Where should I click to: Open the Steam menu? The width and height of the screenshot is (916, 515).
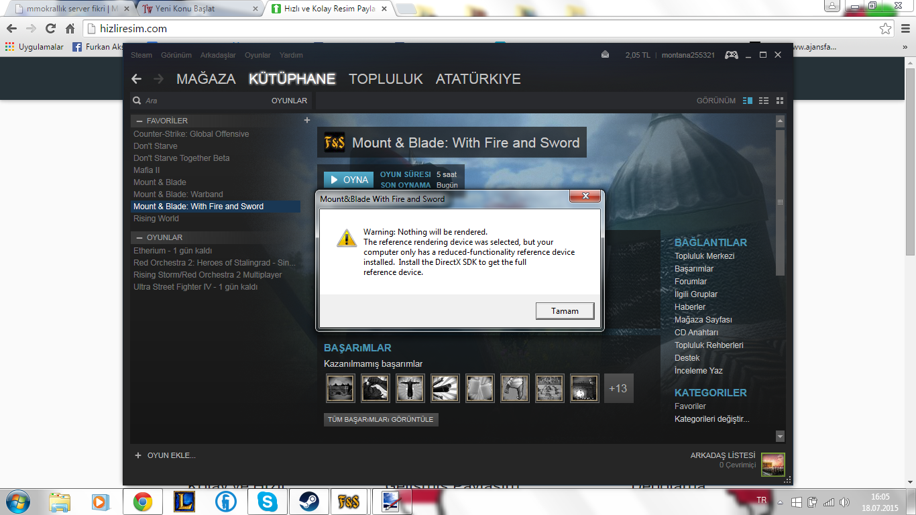[141, 55]
